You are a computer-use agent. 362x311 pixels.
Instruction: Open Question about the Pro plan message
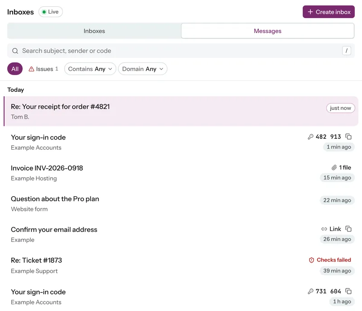pos(181,204)
